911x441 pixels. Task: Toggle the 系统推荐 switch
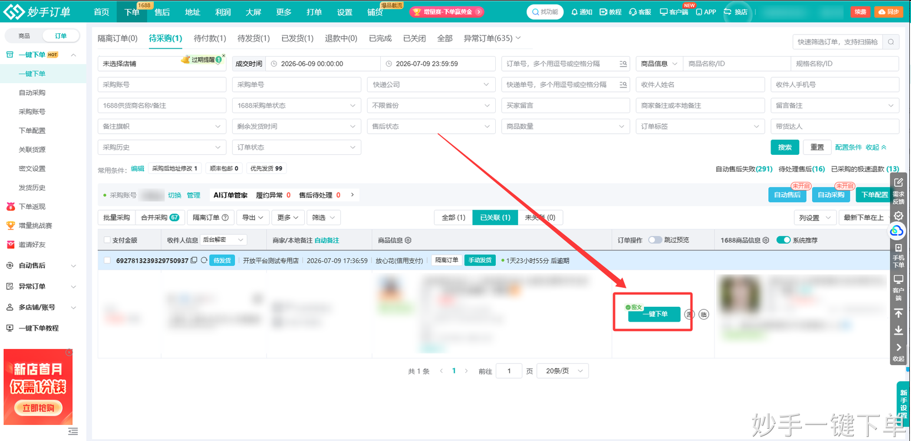[783, 240]
